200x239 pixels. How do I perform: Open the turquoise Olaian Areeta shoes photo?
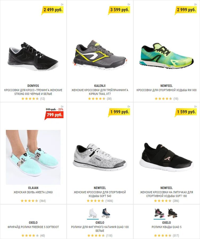(x=33, y=157)
